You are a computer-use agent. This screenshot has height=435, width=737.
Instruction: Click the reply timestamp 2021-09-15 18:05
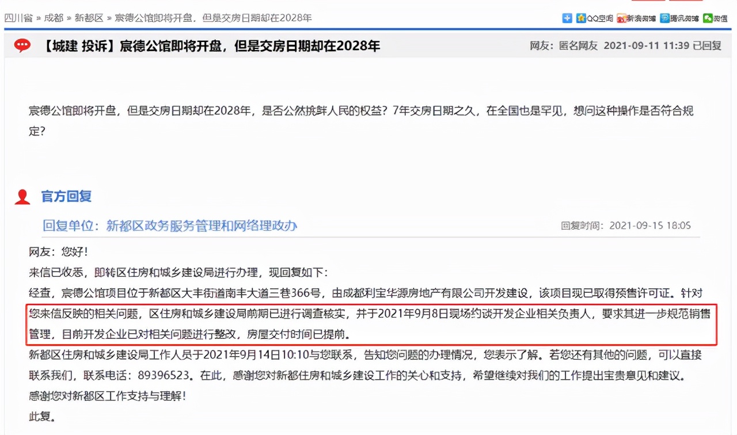point(651,226)
